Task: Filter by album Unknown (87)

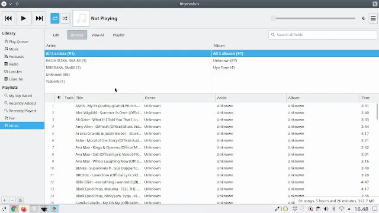Action: point(296,60)
